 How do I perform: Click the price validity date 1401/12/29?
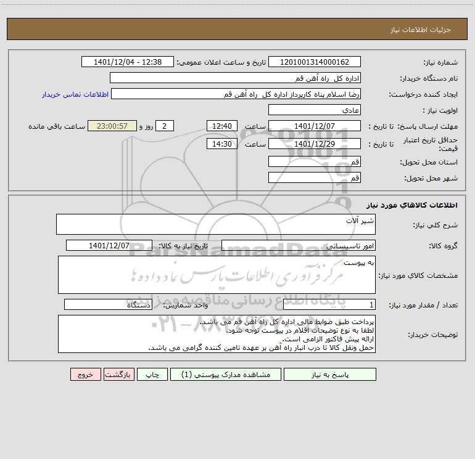point(315,144)
